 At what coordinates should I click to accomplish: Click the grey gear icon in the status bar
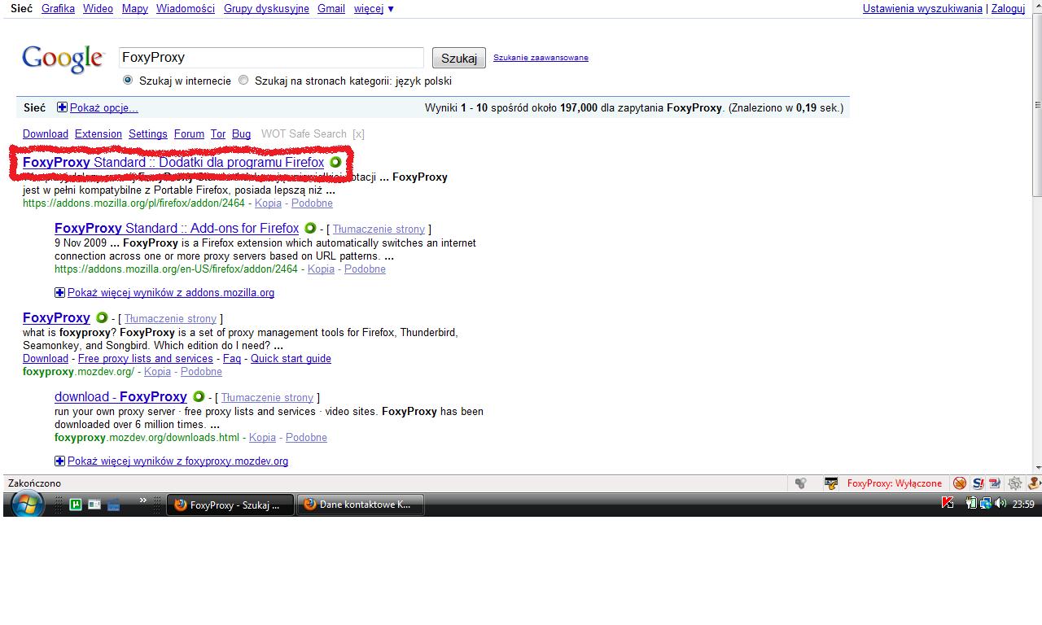tap(1015, 483)
